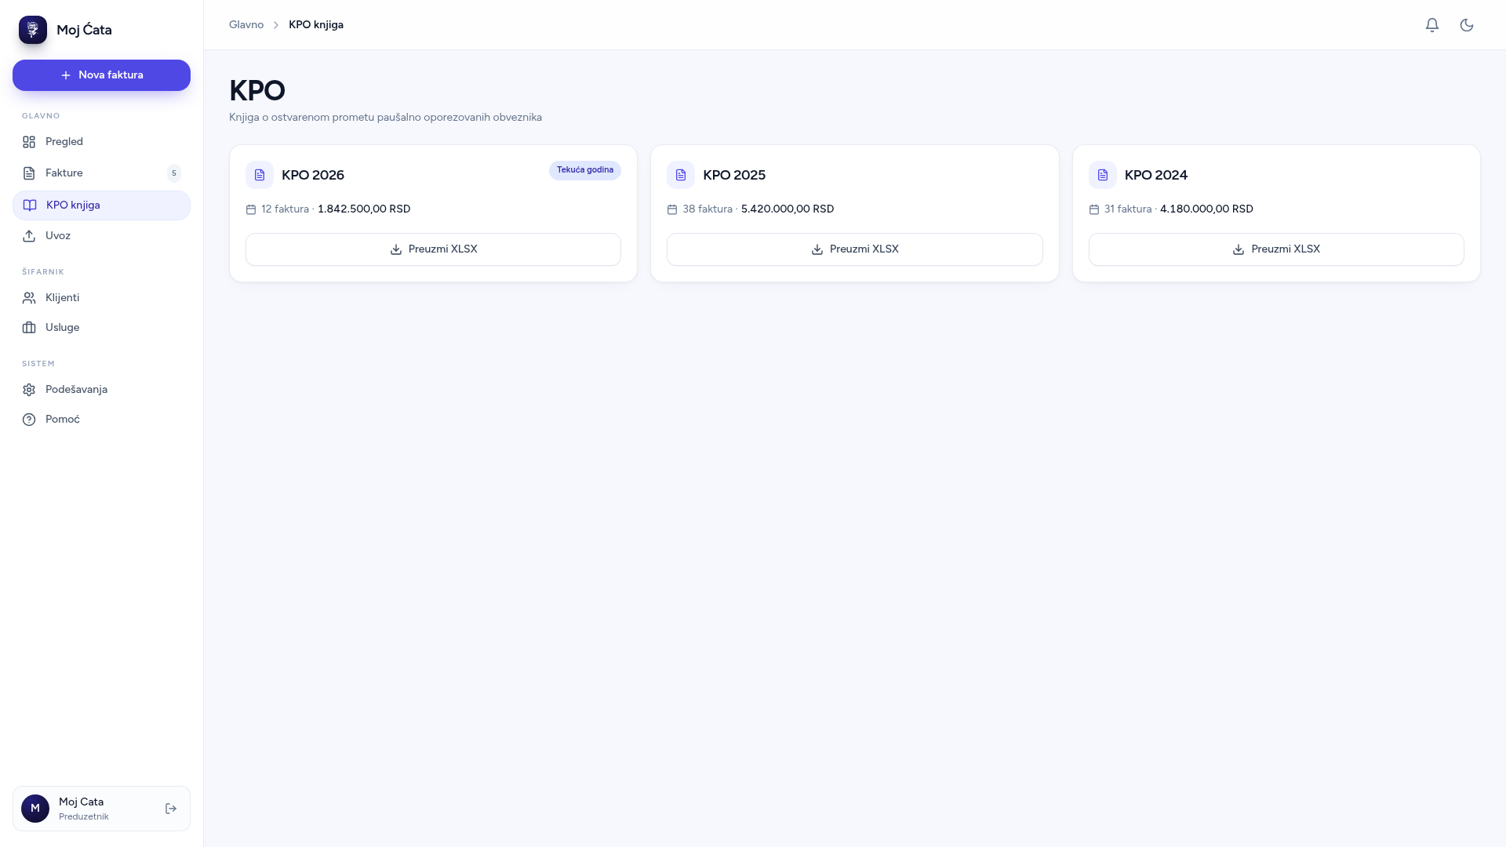Click the M user avatar

[35, 809]
